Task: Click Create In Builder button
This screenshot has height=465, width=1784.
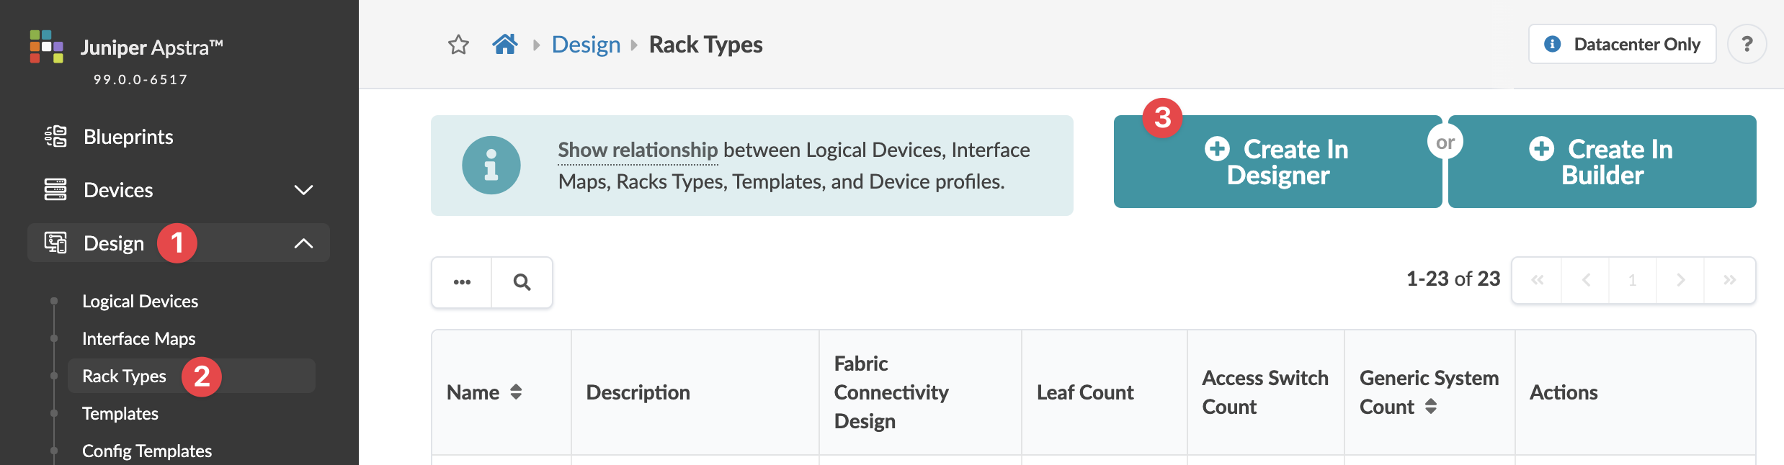Action: [x=1602, y=162]
